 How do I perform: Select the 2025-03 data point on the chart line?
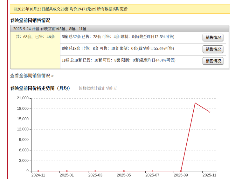[95, 171]
